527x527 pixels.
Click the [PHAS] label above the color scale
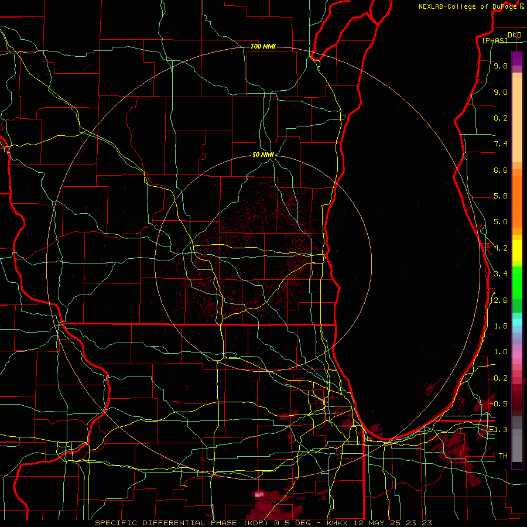point(495,40)
